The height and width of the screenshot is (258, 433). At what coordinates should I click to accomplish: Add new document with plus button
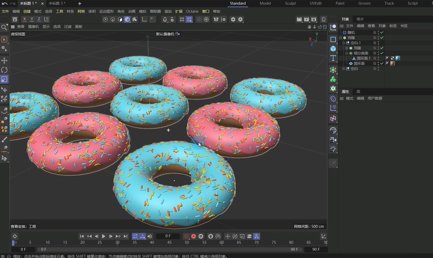coord(79,4)
